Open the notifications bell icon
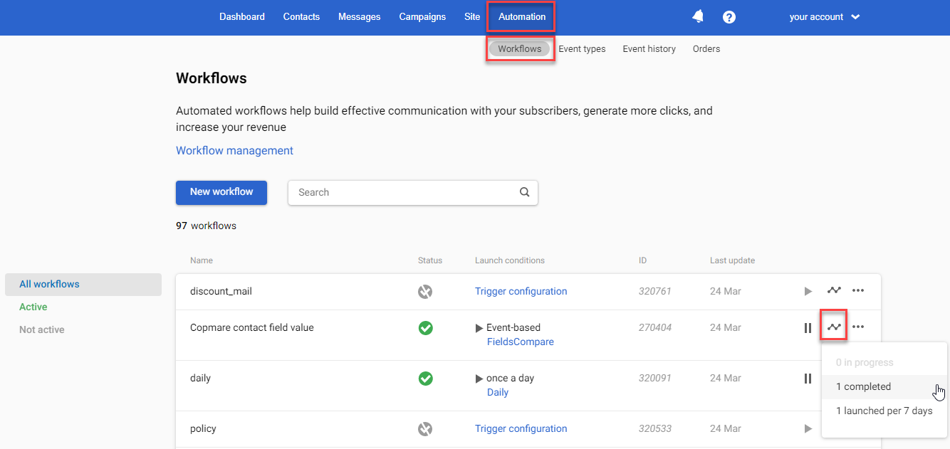This screenshot has height=449, width=950. [698, 16]
